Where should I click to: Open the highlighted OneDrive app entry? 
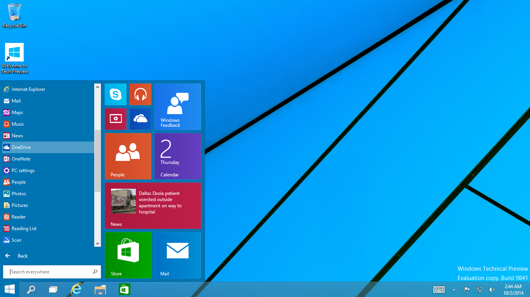pyautogui.click(x=48, y=147)
